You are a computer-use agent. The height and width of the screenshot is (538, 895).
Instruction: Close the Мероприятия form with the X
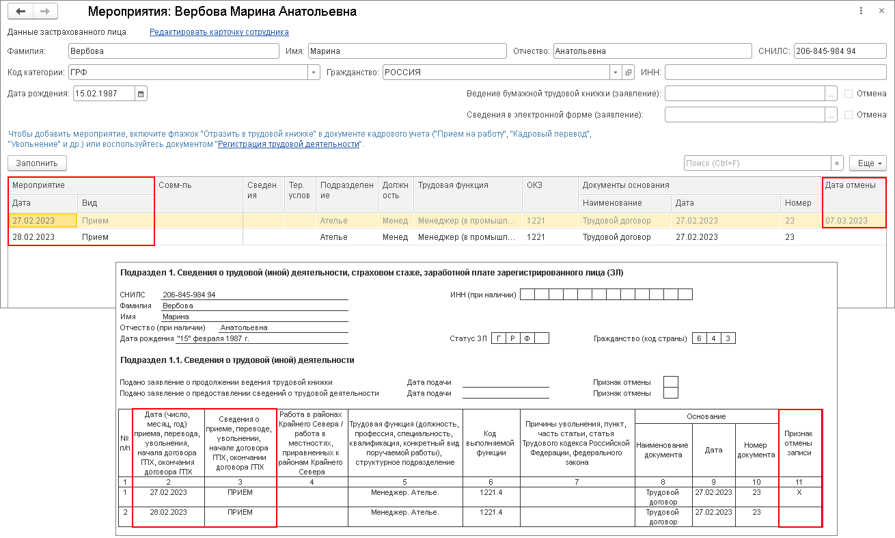[881, 11]
